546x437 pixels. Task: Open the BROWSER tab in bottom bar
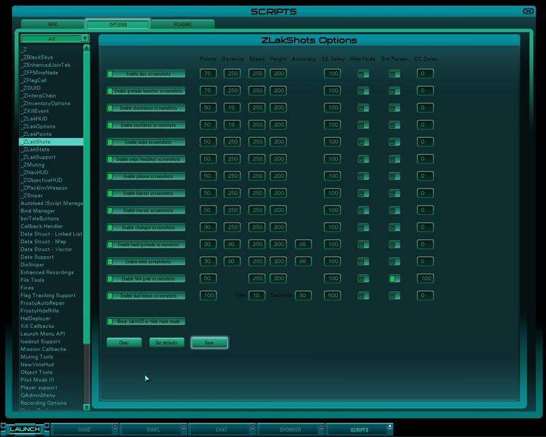[290, 429]
